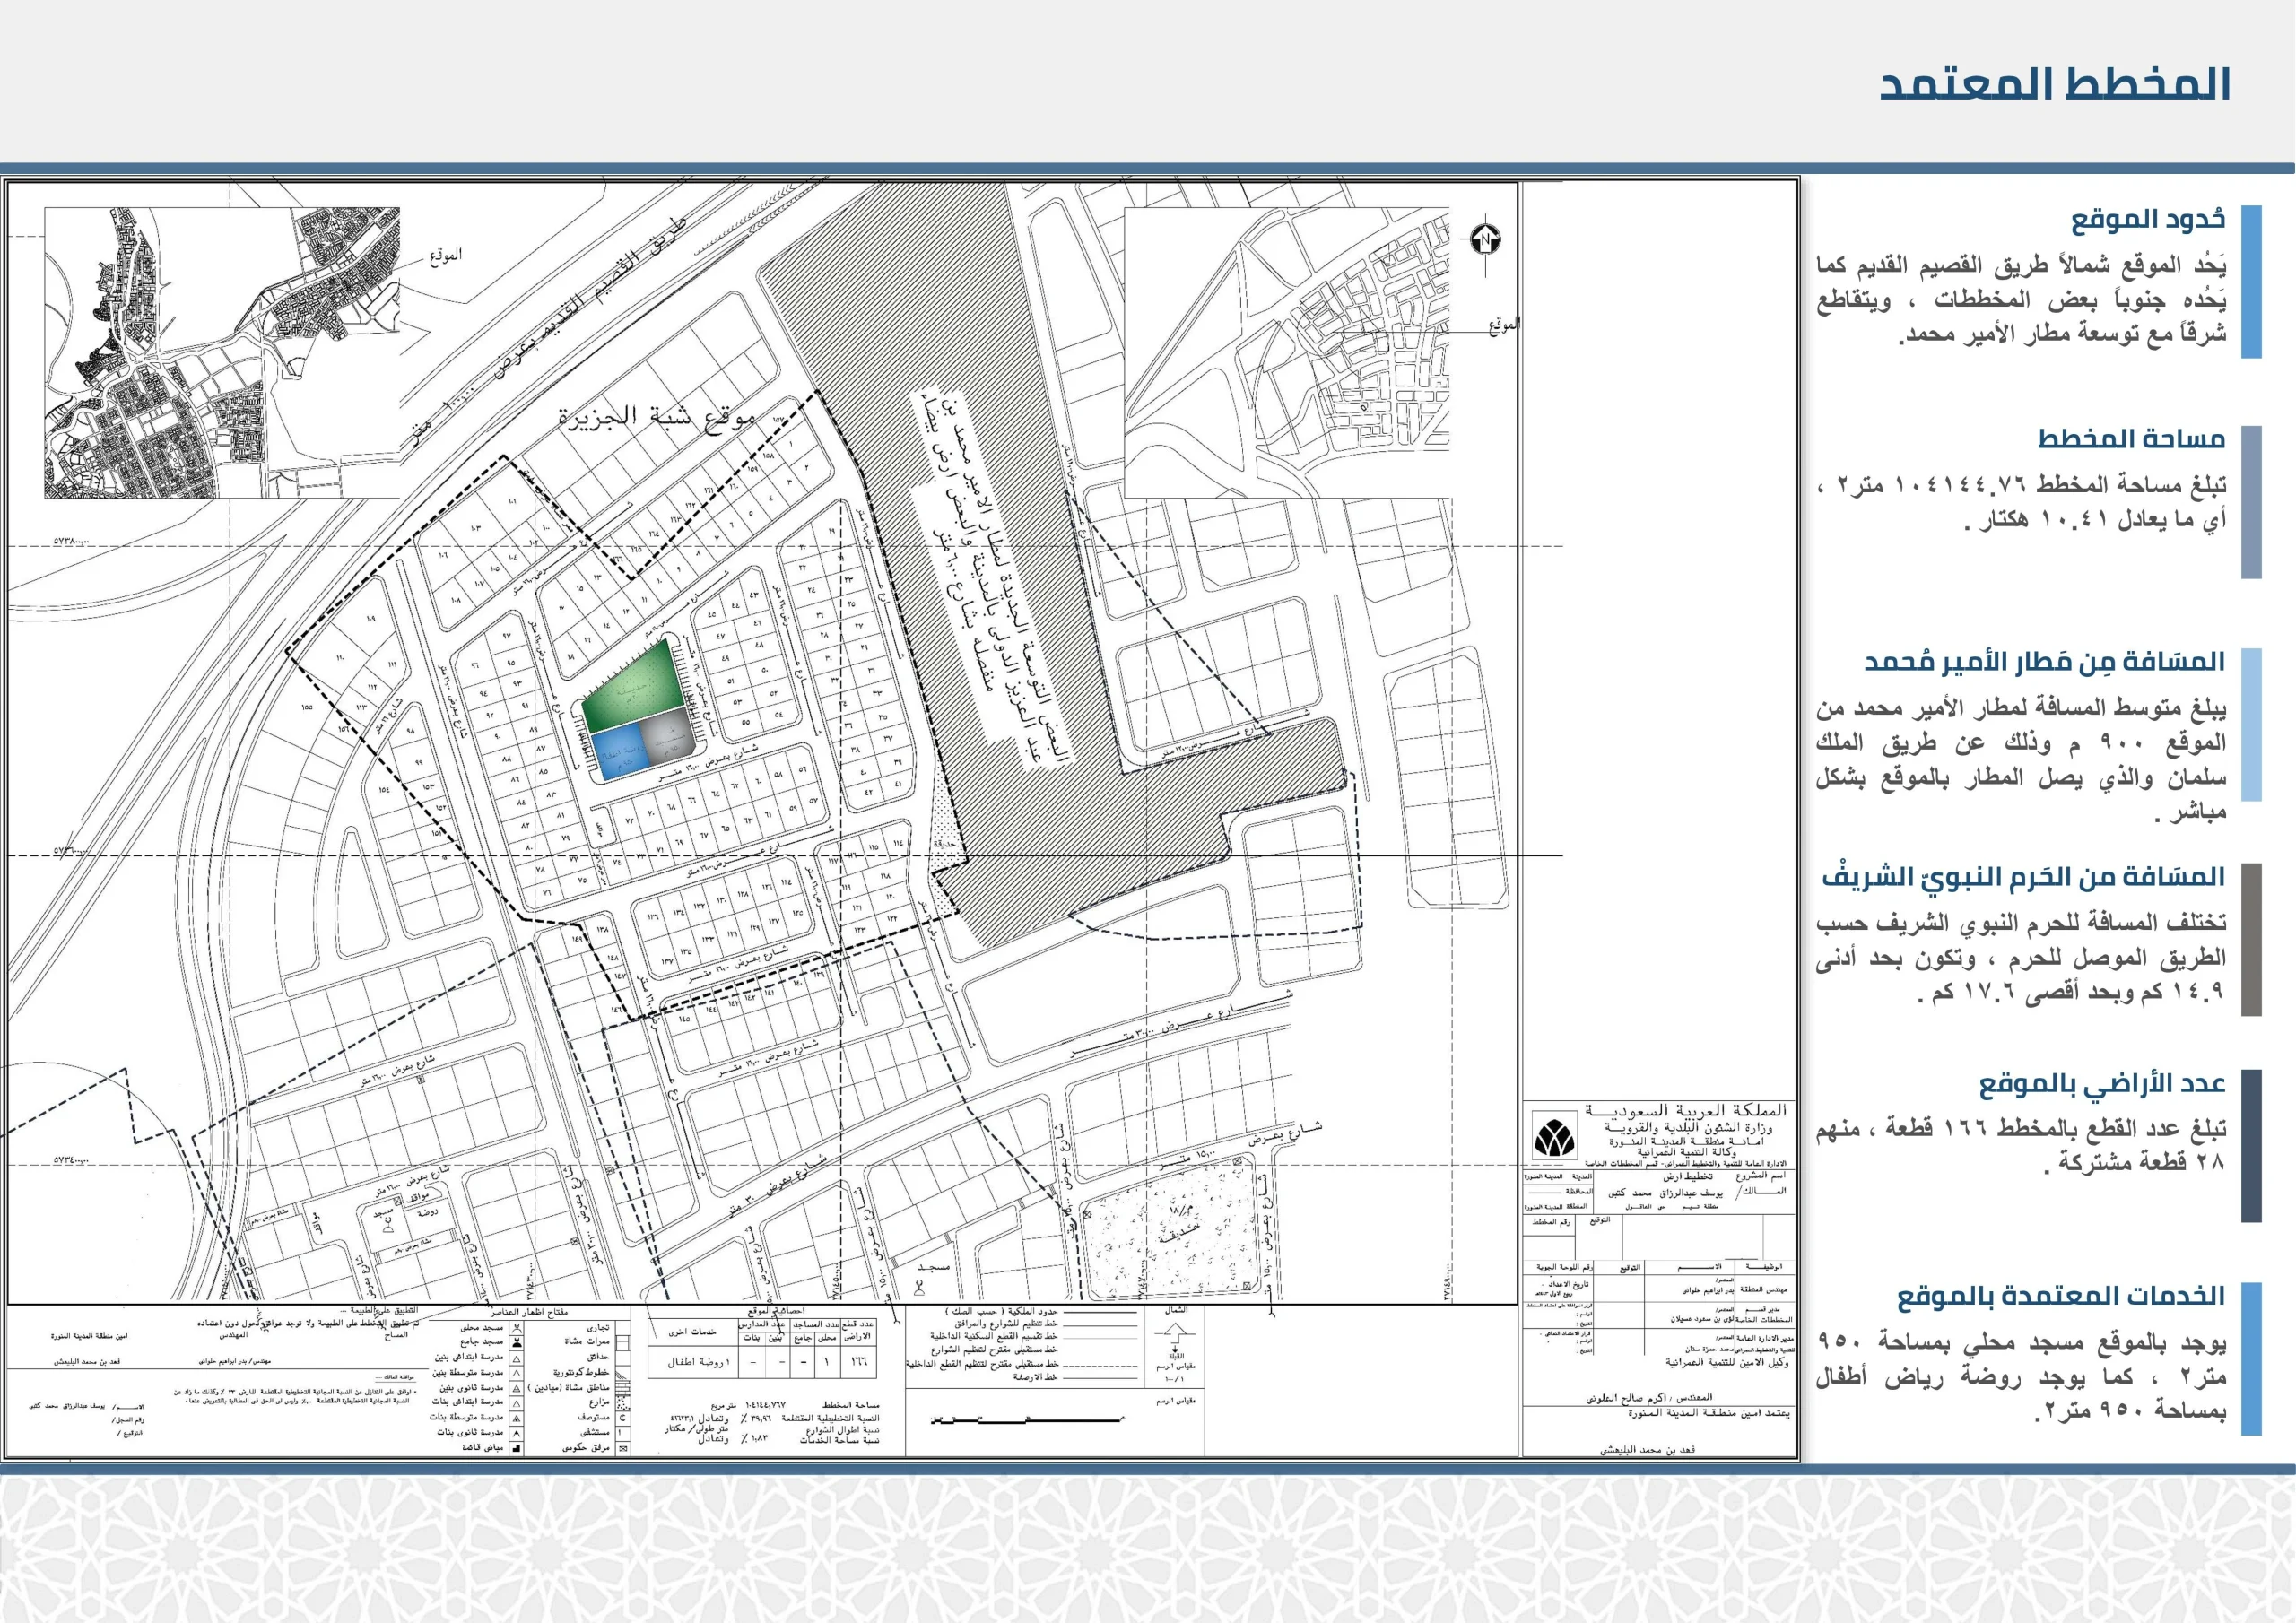Click the symbol beside 'مدرسة ثانوي بنين'
The image size is (2296, 1623).
[517, 1388]
